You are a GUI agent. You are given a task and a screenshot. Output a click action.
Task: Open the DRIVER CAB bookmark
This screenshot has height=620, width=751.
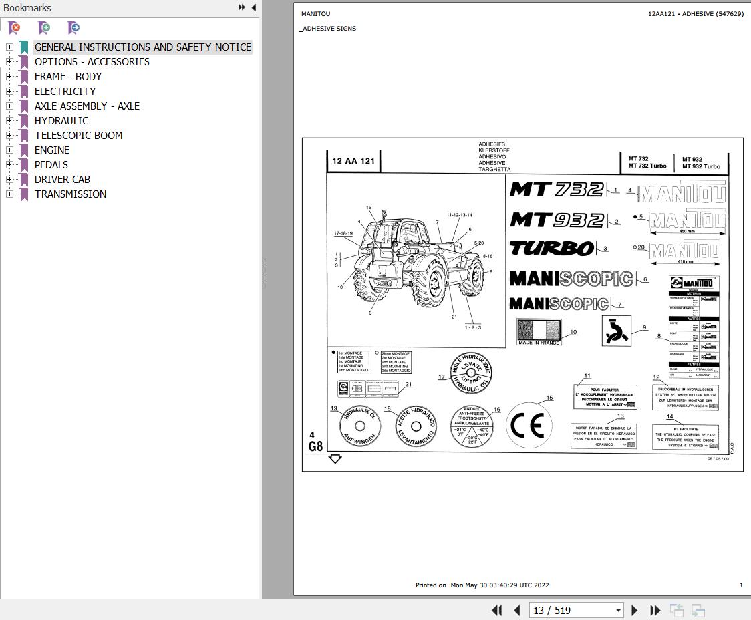(62, 179)
